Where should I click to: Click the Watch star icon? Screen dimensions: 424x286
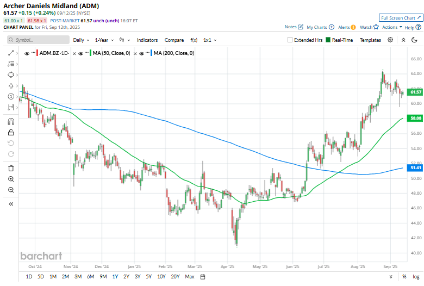pyautogui.click(x=376, y=27)
